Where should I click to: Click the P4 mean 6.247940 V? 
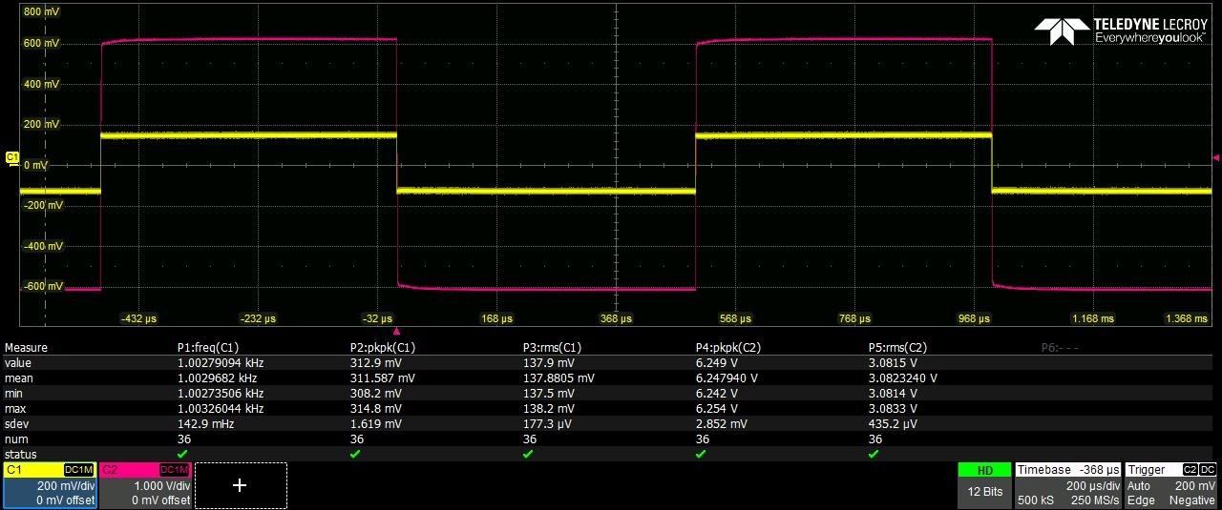coord(727,378)
